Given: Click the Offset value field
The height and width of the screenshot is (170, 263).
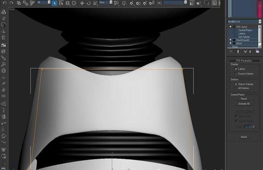Looking at the screenshot, I should (248, 126).
